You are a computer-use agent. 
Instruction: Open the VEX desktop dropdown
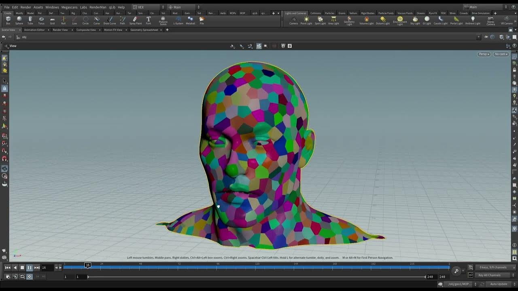149,7
